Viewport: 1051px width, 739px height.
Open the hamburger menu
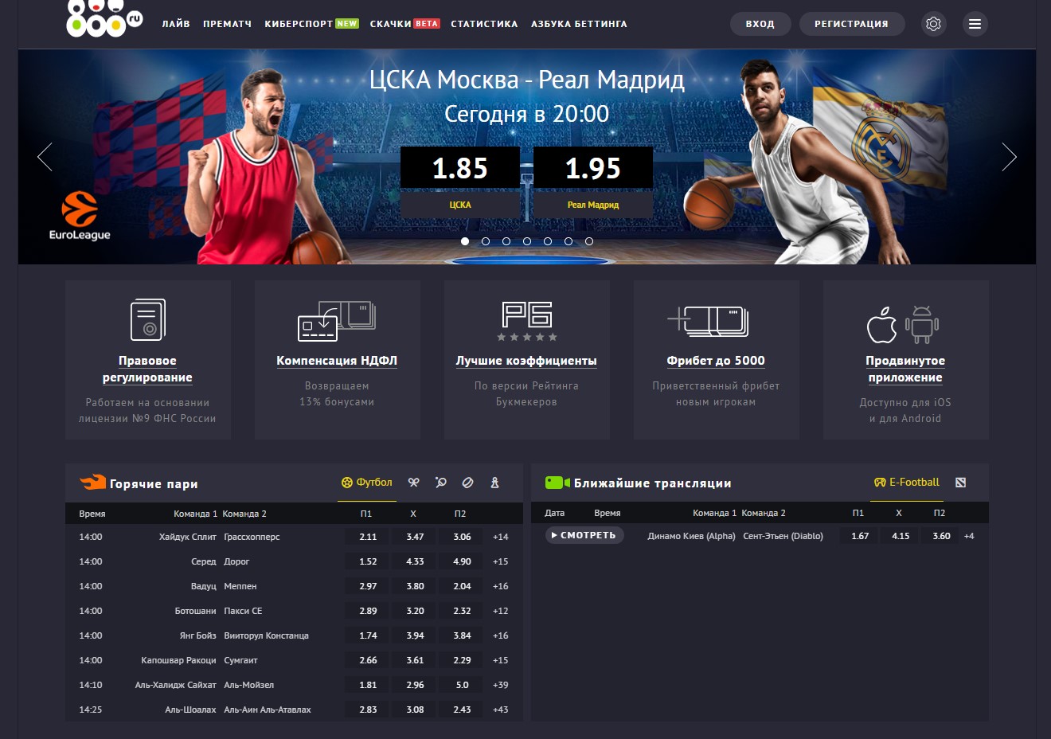(975, 24)
